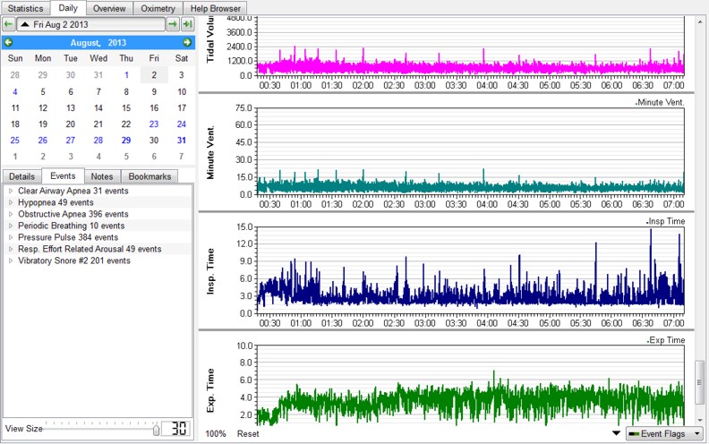
Task: Expand Vibratory Snore #2 events
Action: point(11,261)
